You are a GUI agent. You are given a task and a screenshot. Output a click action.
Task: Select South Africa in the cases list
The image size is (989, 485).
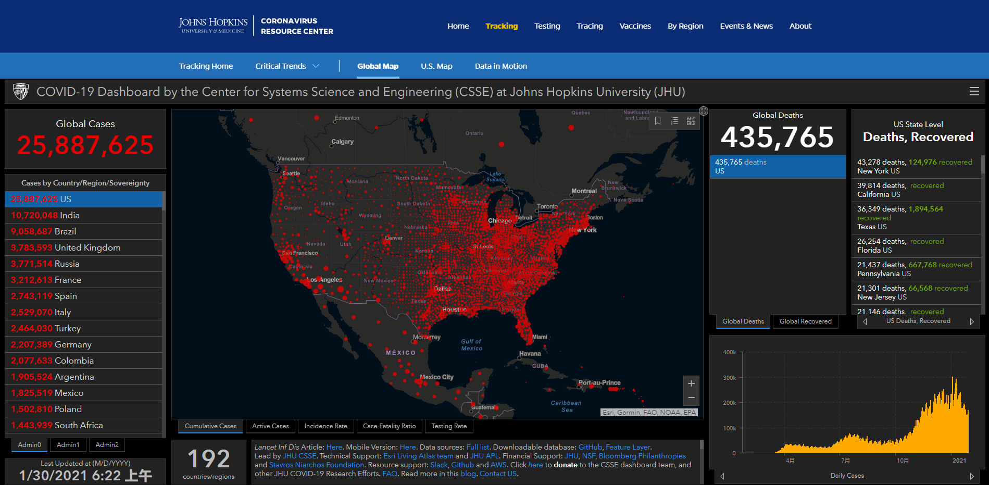pyautogui.click(x=83, y=425)
